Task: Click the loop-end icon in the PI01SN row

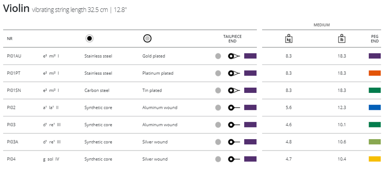Action: [234, 90]
